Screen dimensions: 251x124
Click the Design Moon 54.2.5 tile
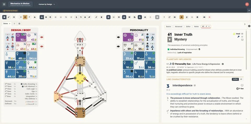(x=32, y=56)
